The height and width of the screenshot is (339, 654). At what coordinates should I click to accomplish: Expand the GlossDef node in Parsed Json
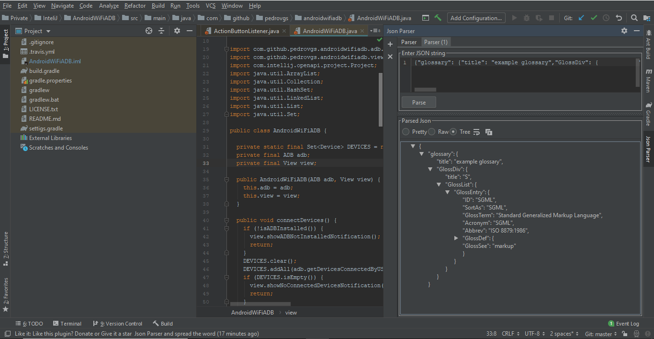click(456, 238)
